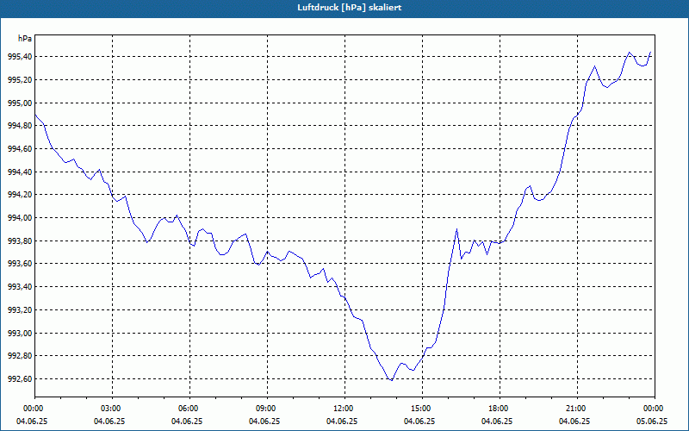Click the 992,60 axis value
The width and height of the screenshot is (689, 431).
point(20,379)
